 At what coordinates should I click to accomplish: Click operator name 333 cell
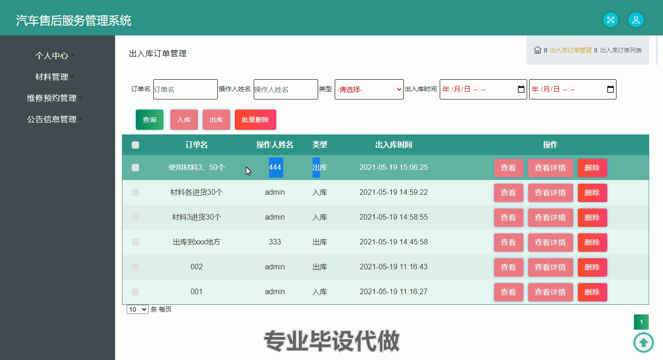point(275,242)
